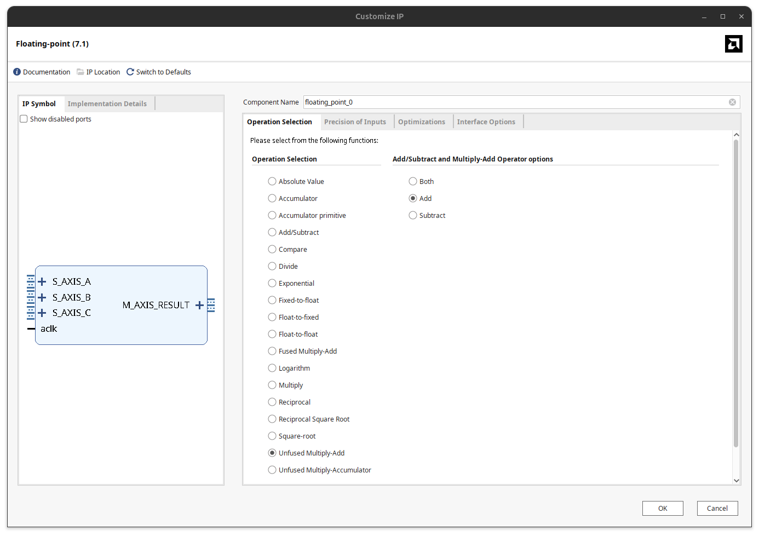Click the scrollbar up arrow in options panel
759x536 pixels.
[737, 135]
